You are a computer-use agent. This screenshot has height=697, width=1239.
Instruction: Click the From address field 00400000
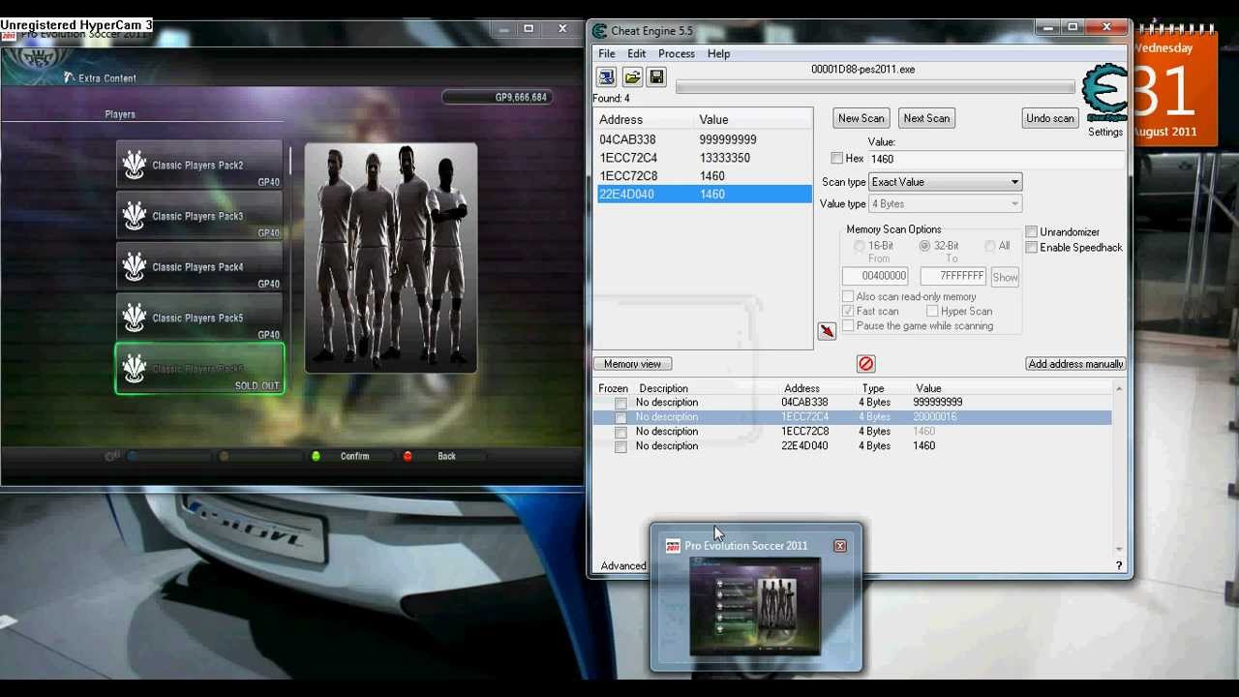coord(875,277)
